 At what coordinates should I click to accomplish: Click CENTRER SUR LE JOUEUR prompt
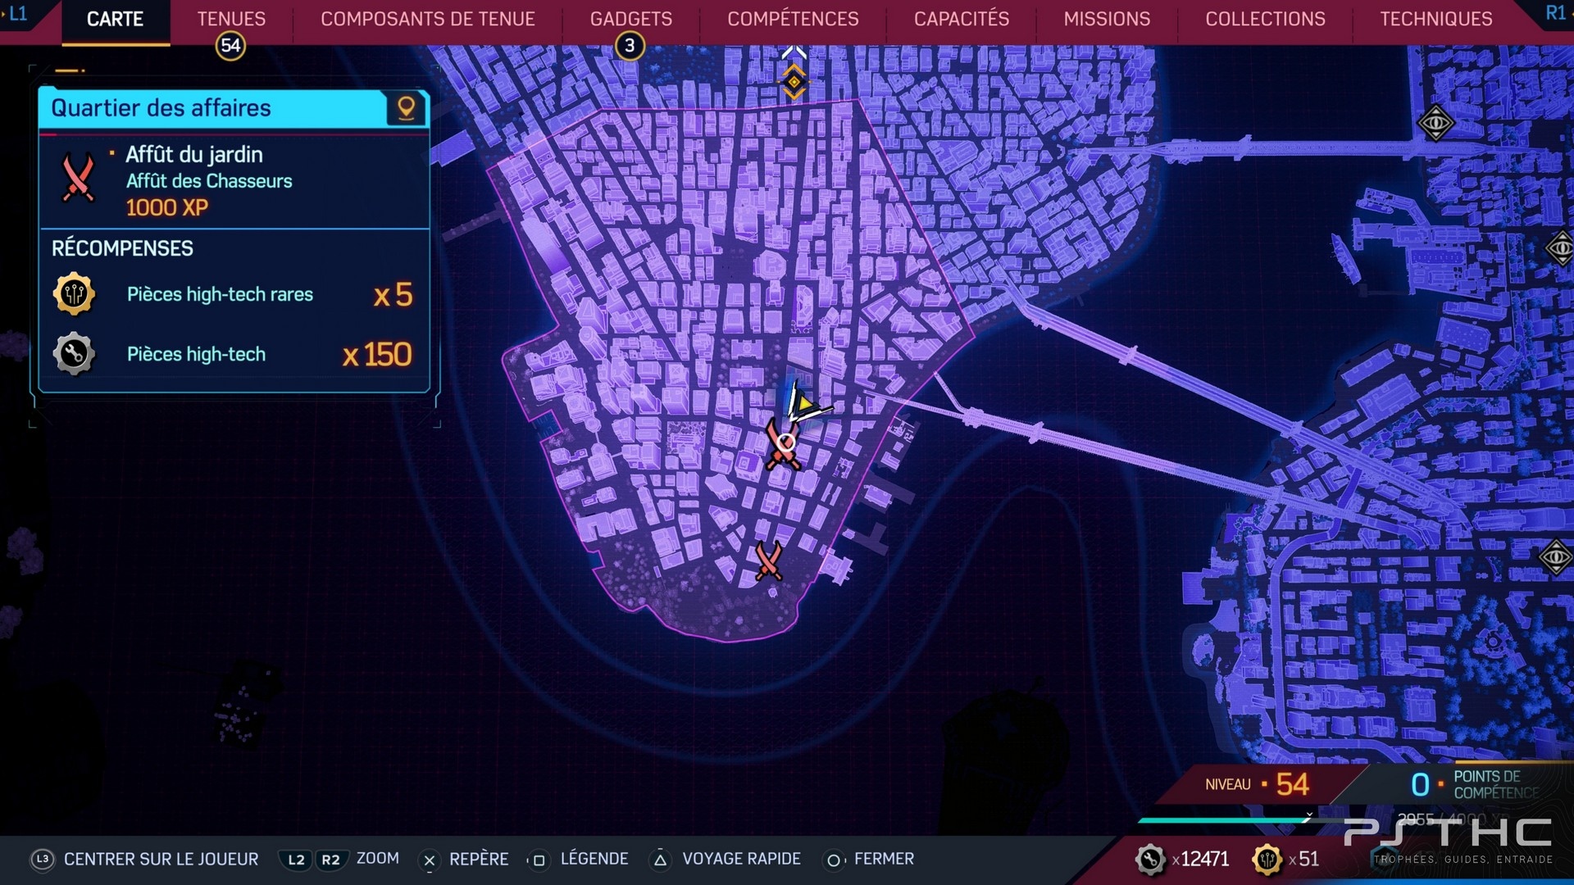pyautogui.click(x=161, y=859)
